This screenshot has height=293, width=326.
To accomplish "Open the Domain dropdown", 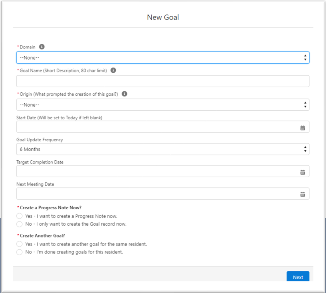I will [162, 58].
